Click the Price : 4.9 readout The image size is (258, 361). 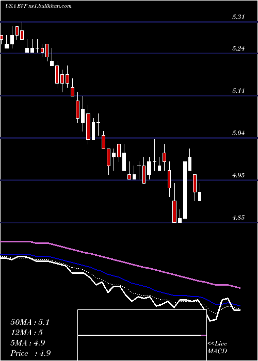[30, 353]
